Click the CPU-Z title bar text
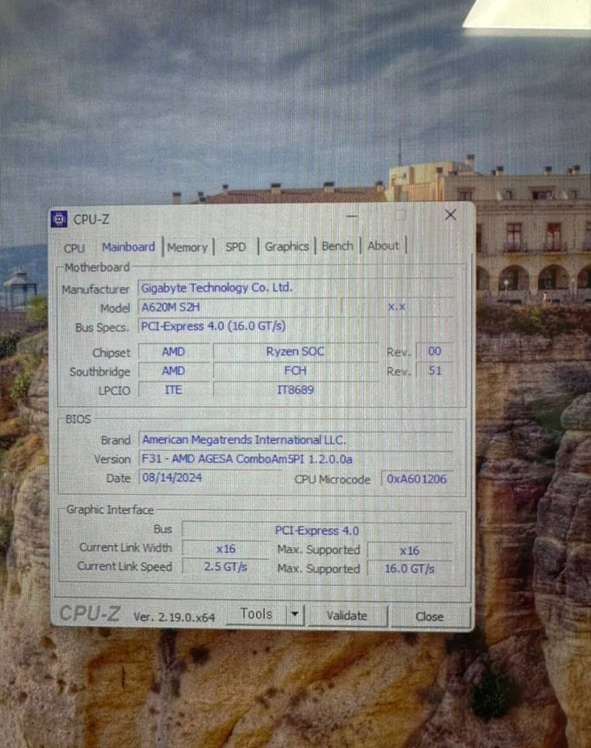The width and height of the screenshot is (591, 748). click(x=91, y=219)
